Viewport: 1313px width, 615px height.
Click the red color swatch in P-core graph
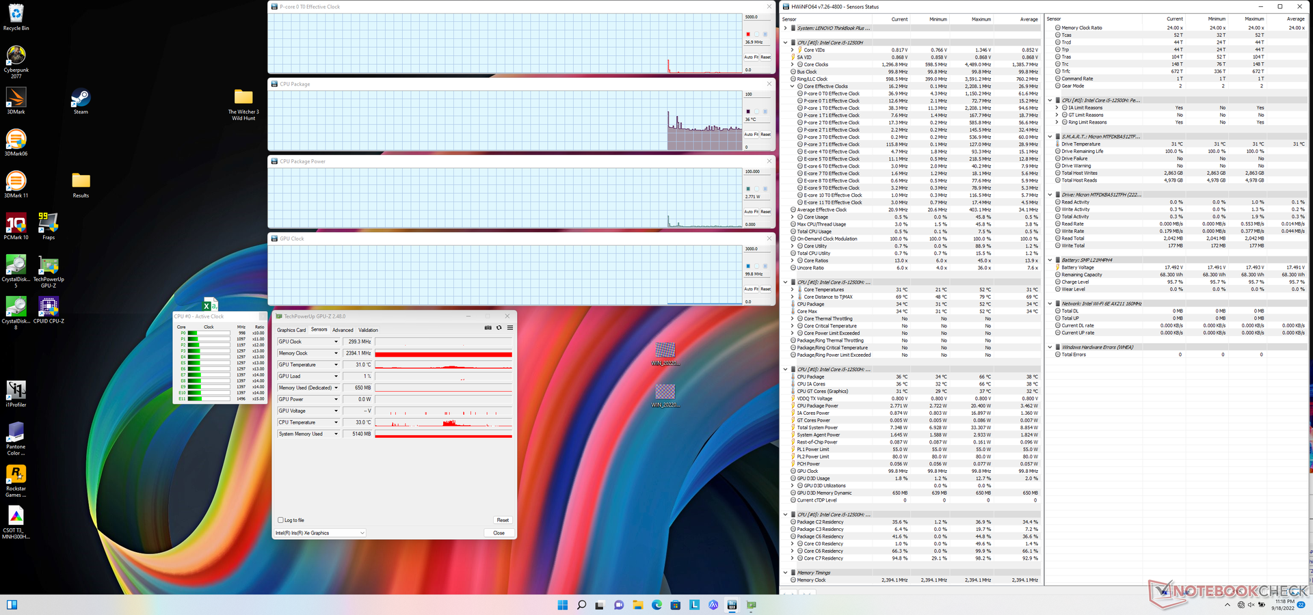click(x=748, y=34)
